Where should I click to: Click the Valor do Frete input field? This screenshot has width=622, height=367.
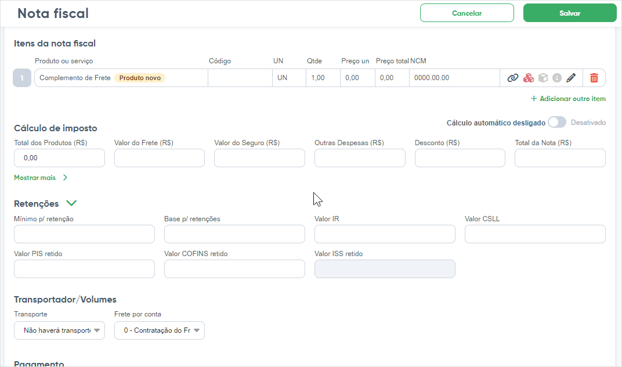(160, 158)
